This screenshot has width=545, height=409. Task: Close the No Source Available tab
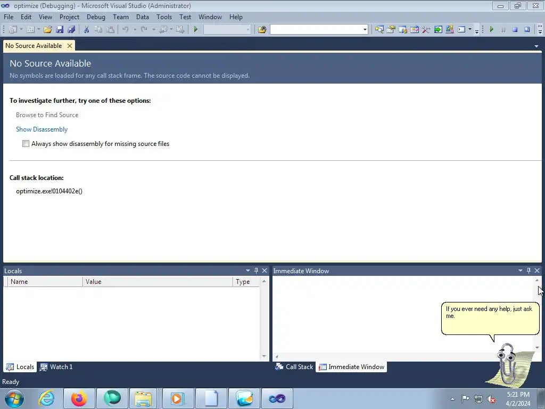[x=70, y=46]
